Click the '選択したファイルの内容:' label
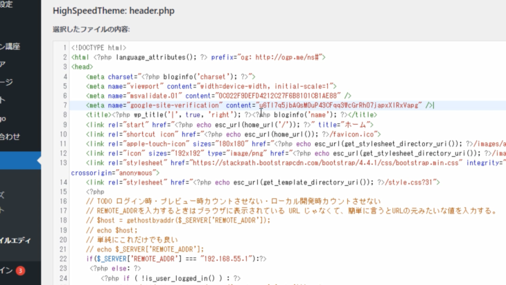Viewport: 506px width, 285px height. pyautogui.click(x=91, y=29)
